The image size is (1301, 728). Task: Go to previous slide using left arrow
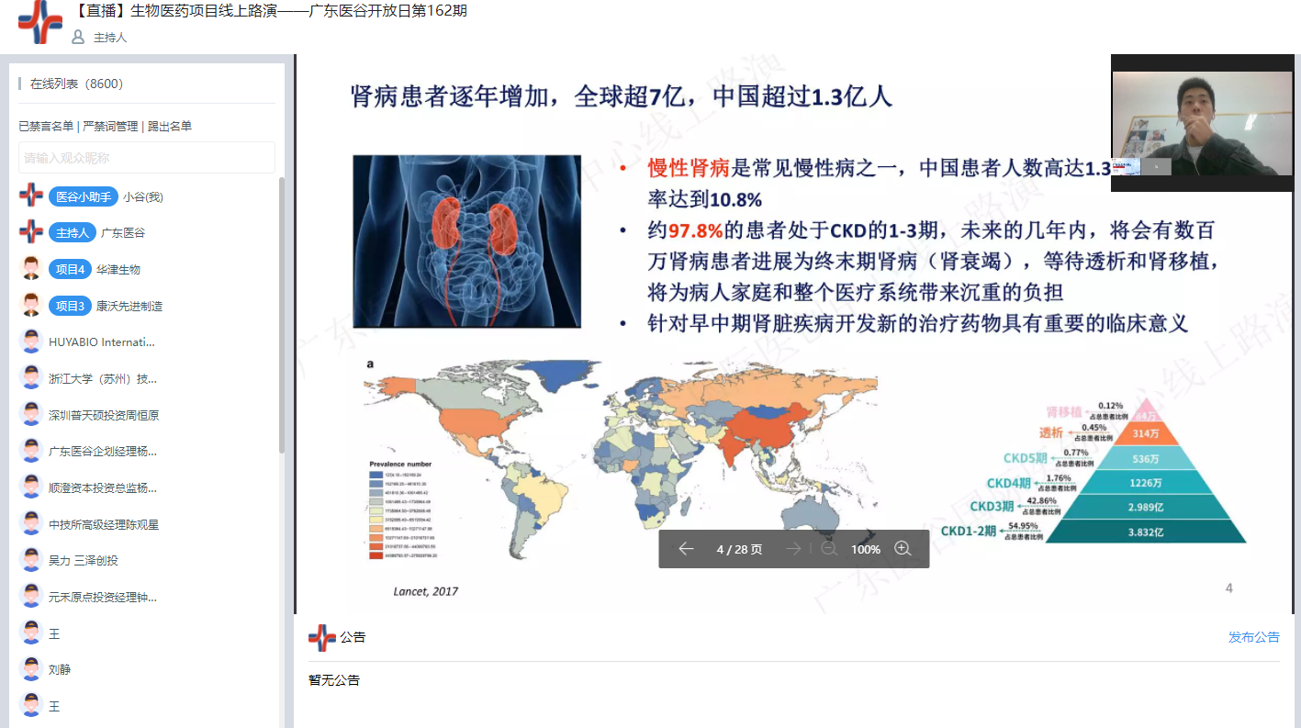[686, 549]
